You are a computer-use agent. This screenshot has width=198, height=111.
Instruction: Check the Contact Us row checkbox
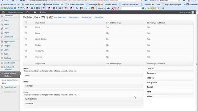click(x=26, y=51)
